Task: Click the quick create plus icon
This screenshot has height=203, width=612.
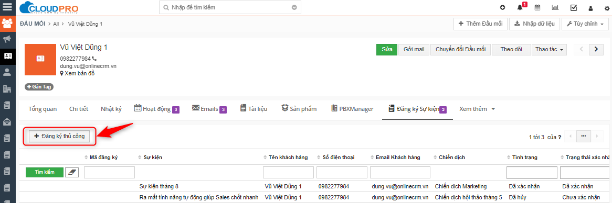Action: pyautogui.click(x=502, y=7)
